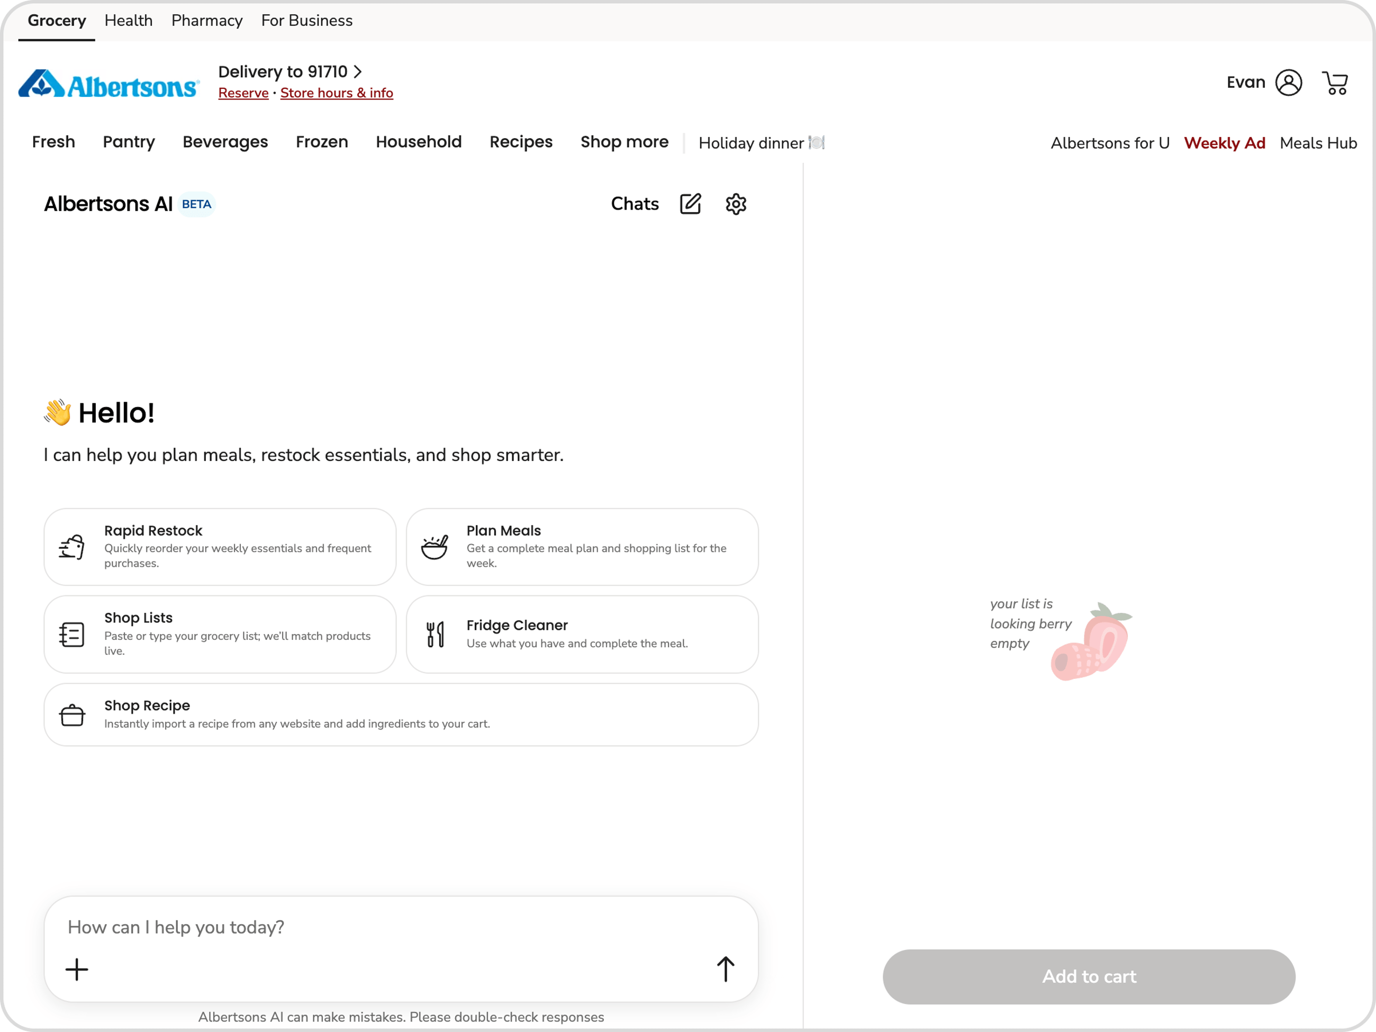Open the Weekly Ad link
1376x1032 pixels.
coord(1224,143)
